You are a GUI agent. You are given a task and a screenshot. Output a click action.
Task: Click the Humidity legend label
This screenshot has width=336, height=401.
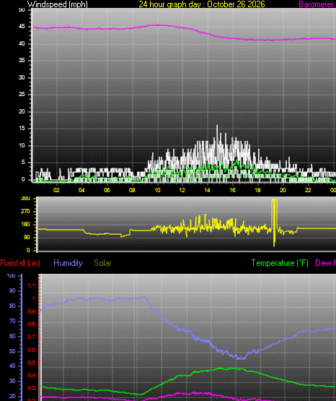point(68,263)
